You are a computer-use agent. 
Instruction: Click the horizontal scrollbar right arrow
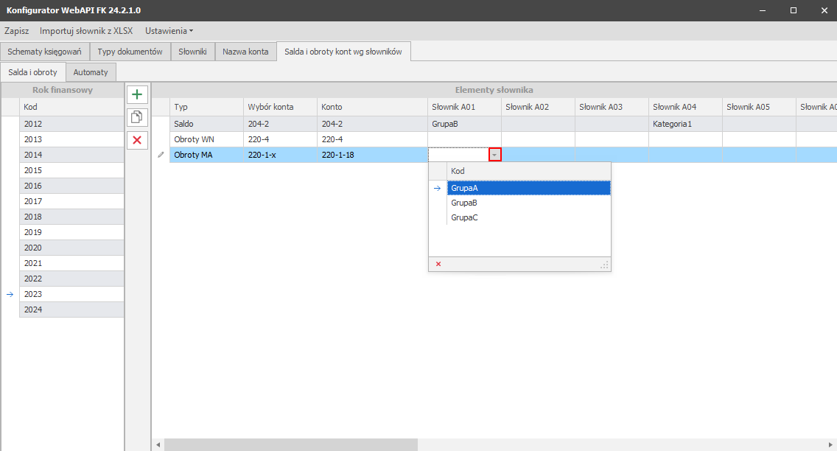click(830, 445)
